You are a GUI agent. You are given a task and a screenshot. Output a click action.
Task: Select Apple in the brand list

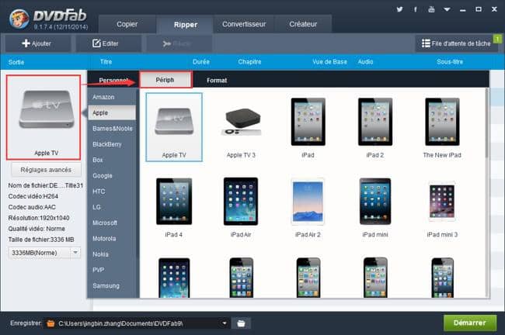coord(112,113)
